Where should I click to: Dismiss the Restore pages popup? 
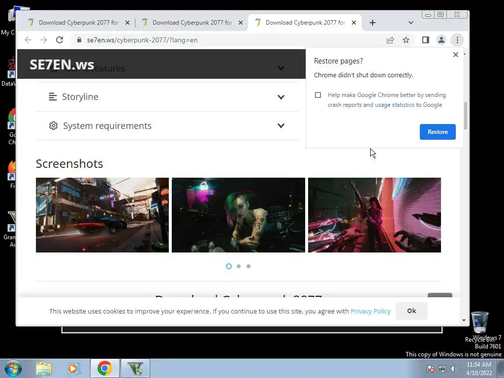click(455, 55)
